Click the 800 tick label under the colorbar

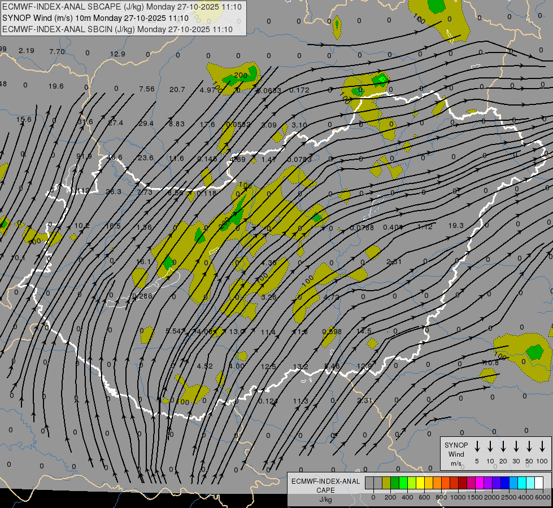[x=441, y=497]
